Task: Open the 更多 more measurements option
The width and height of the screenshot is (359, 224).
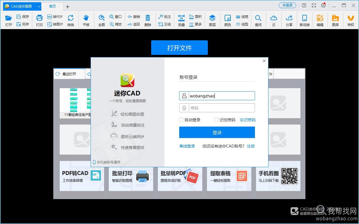Action: [195, 24]
